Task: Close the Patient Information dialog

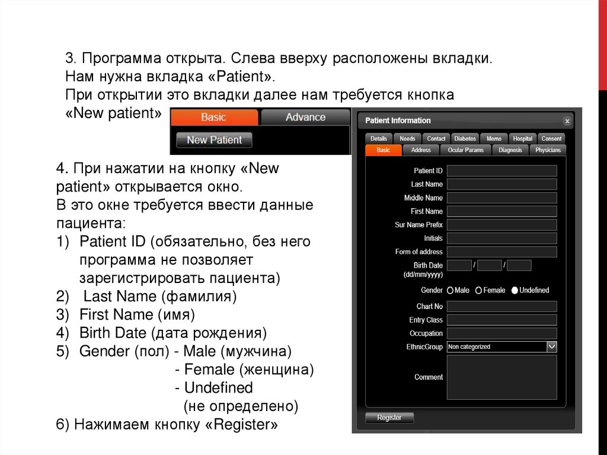Action: [x=567, y=121]
